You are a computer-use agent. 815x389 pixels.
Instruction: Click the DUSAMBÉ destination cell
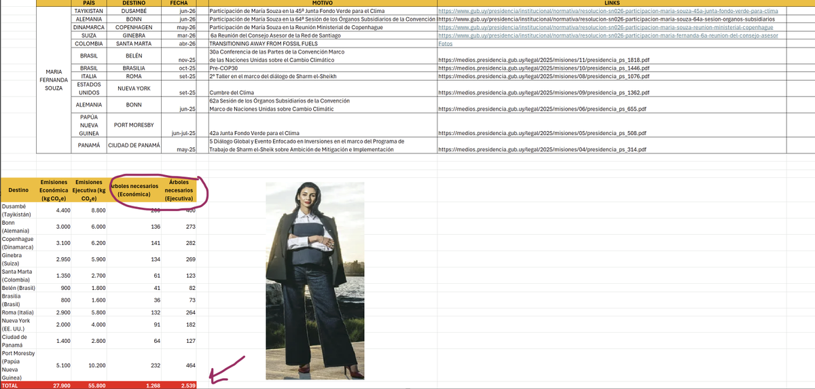[134, 12]
